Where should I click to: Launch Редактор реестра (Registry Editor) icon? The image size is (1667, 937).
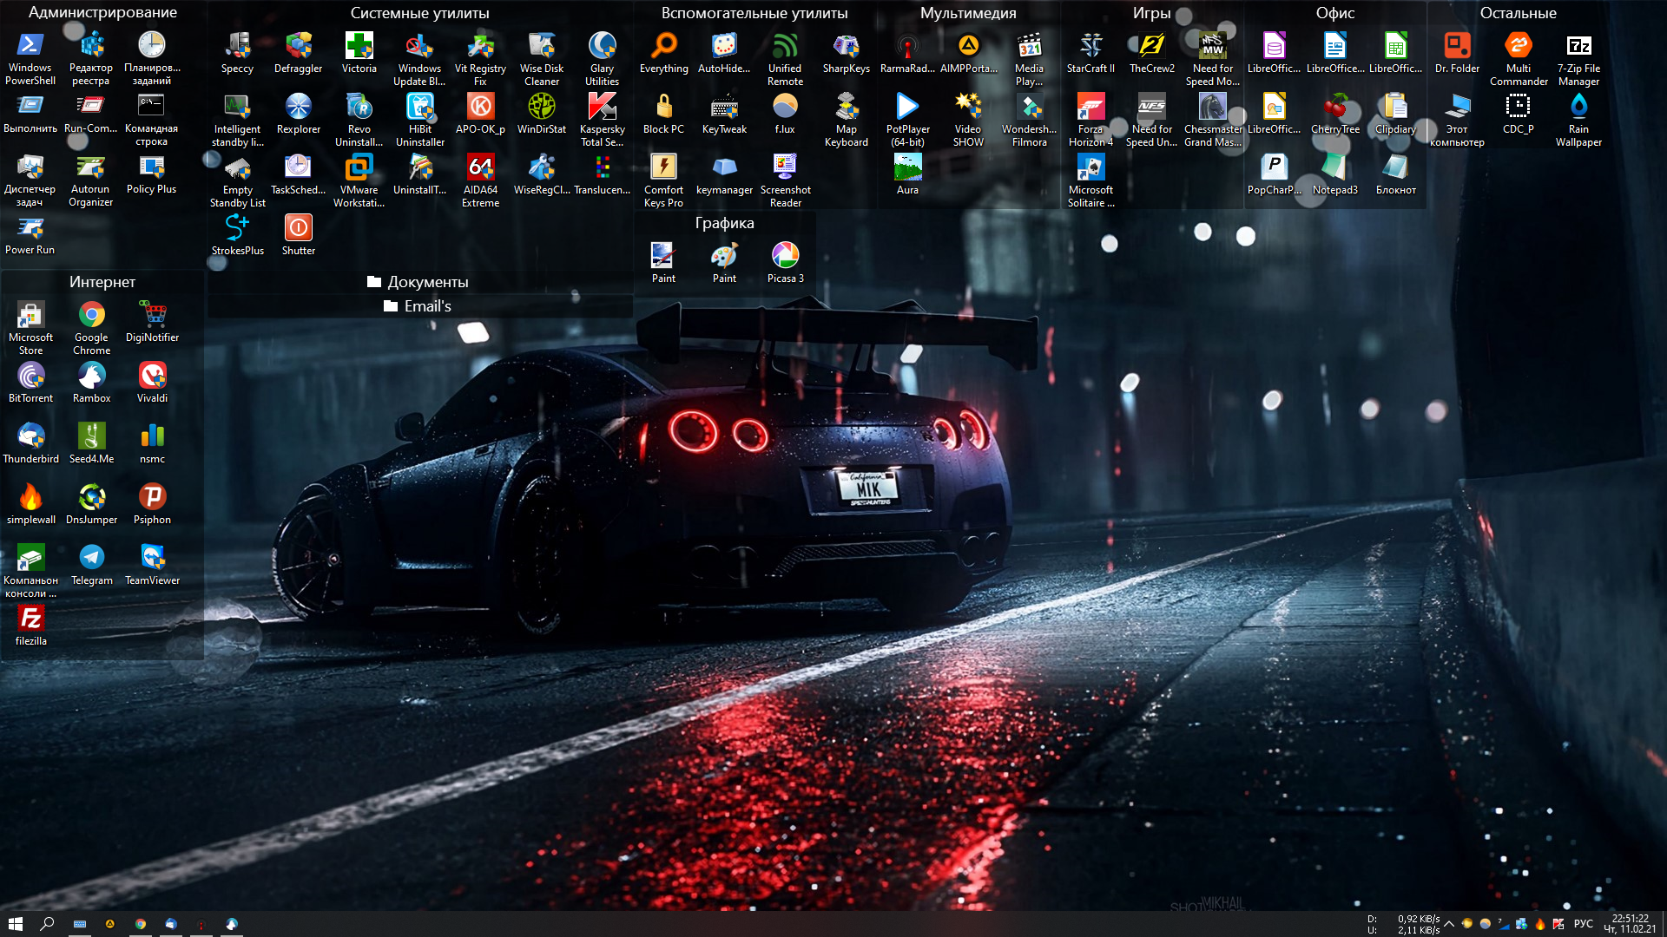91,58
